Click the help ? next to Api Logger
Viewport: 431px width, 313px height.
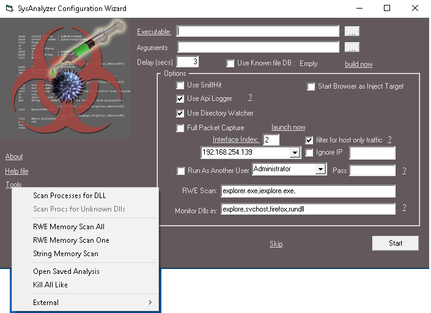coord(250,98)
